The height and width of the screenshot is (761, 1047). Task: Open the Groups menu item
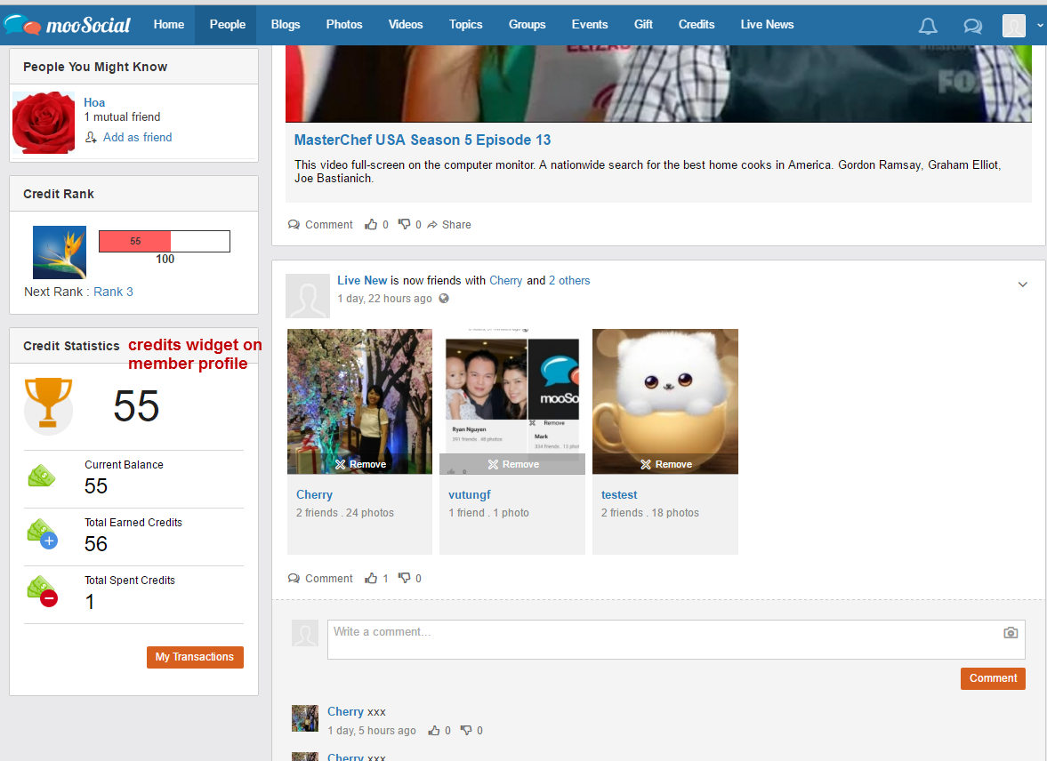click(x=527, y=25)
